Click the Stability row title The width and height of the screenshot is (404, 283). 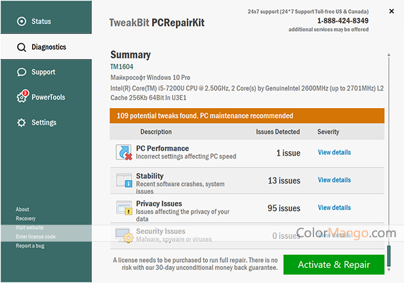click(150, 176)
